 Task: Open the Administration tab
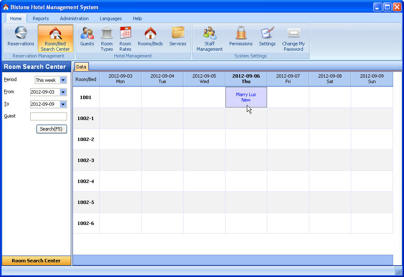74,18
